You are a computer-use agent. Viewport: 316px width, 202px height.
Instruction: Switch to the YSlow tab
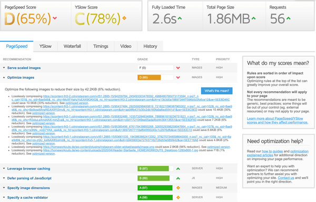coord(45,46)
